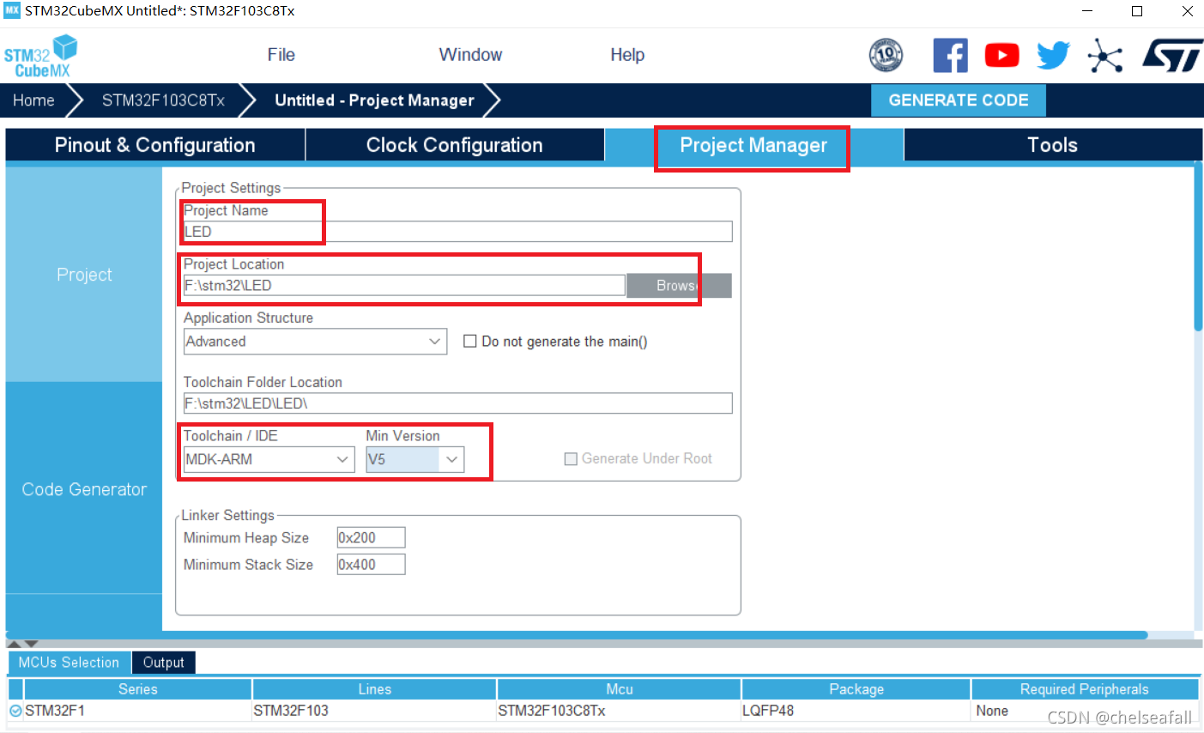This screenshot has height=733, width=1204.
Task: Click the ST logo icon
Action: 1172,56
